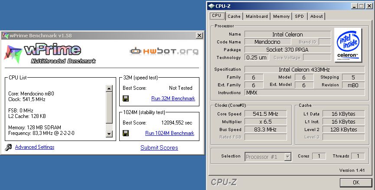The height and width of the screenshot is (190, 375).
Task: Click the Bus Speed value 83.3 MHz
Action: [265, 129]
